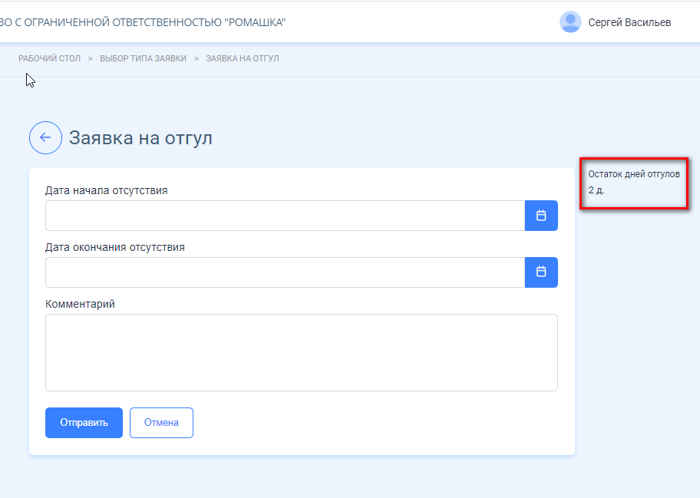The height and width of the screenshot is (498, 700).
Task: Select ЗАЯВКА НА ОТГУЛ breadcrumb item
Action: point(243,58)
